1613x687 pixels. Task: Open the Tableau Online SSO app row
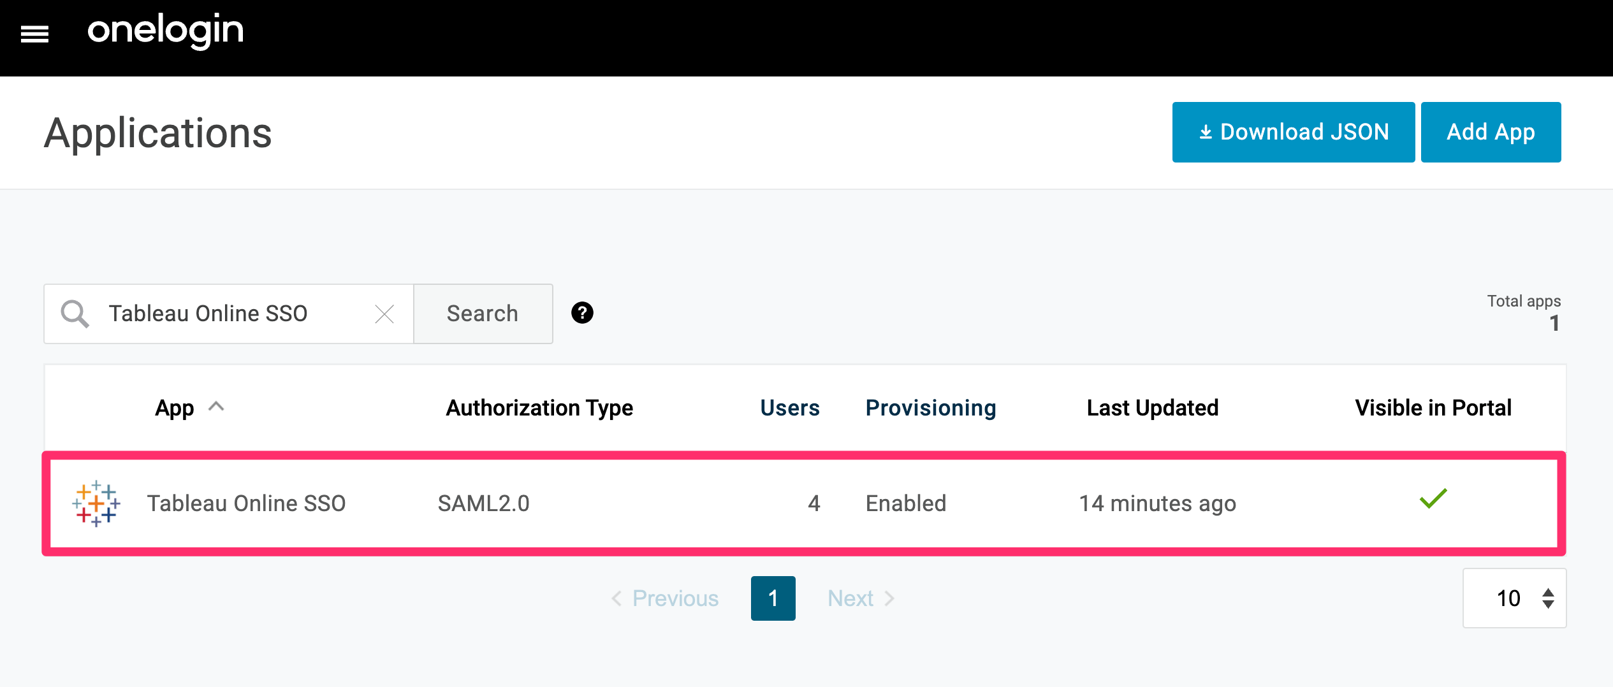(804, 503)
